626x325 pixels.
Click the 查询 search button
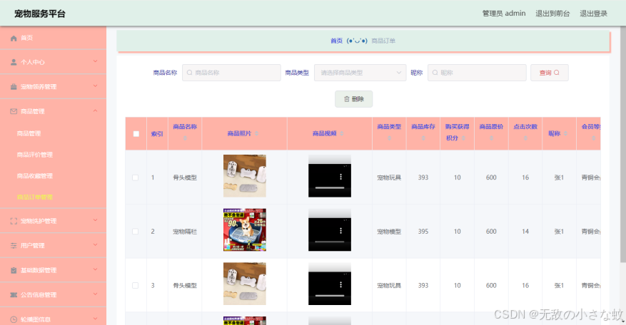(x=550, y=73)
